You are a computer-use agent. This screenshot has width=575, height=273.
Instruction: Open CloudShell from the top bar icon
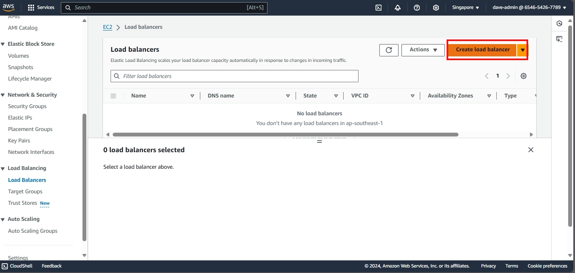pyautogui.click(x=379, y=8)
